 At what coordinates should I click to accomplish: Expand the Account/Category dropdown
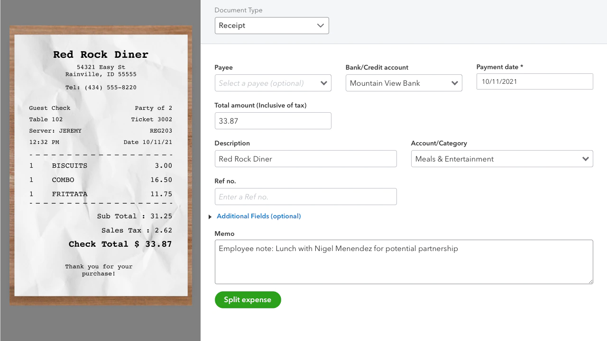(x=586, y=159)
